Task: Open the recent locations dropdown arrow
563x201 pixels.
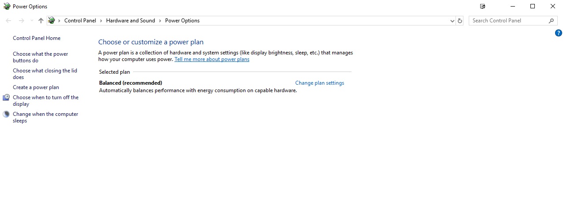Action: point(32,21)
